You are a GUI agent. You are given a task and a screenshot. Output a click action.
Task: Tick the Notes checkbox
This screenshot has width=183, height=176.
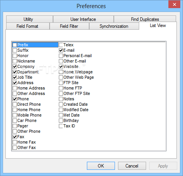(x=61, y=99)
